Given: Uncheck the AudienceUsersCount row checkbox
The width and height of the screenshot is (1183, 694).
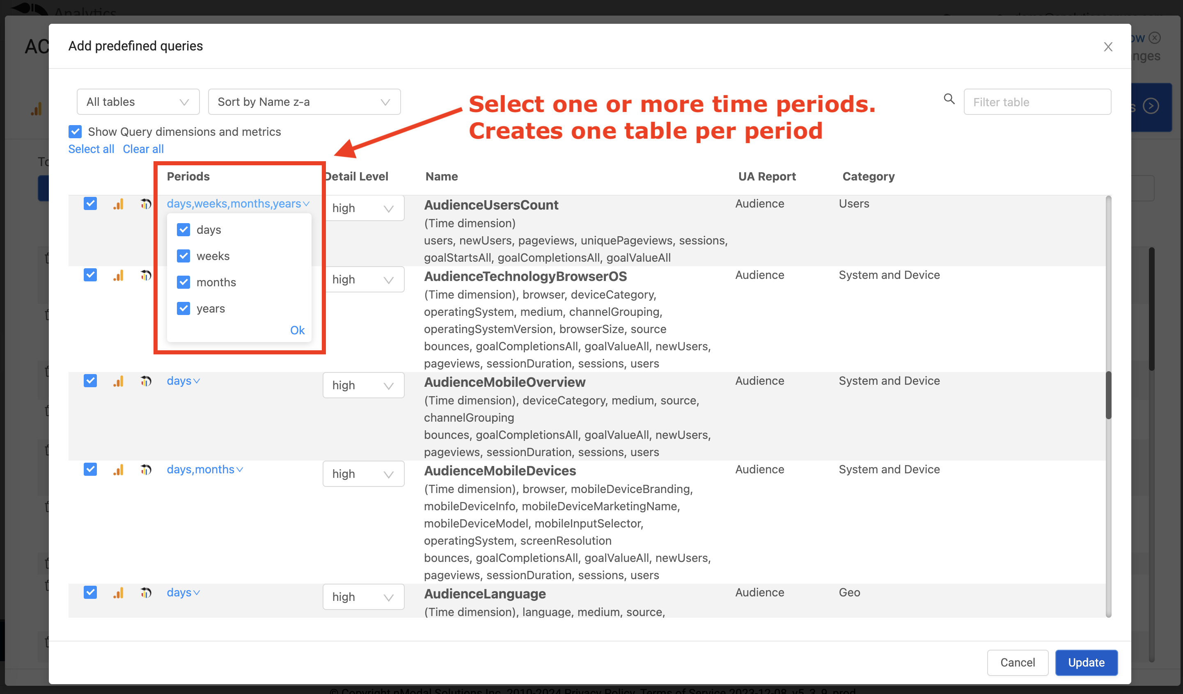Looking at the screenshot, I should coord(90,203).
